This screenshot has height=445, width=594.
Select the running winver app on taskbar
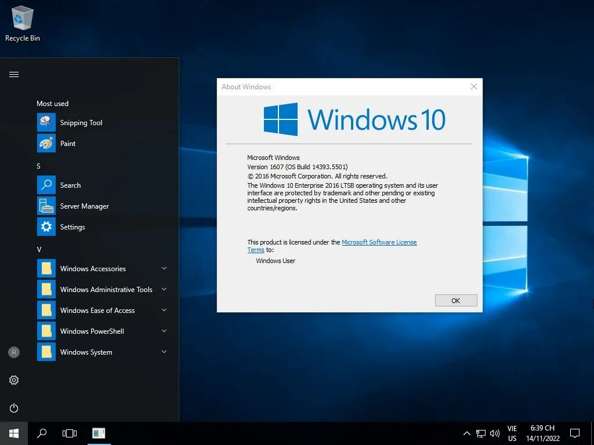click(99, 433)
